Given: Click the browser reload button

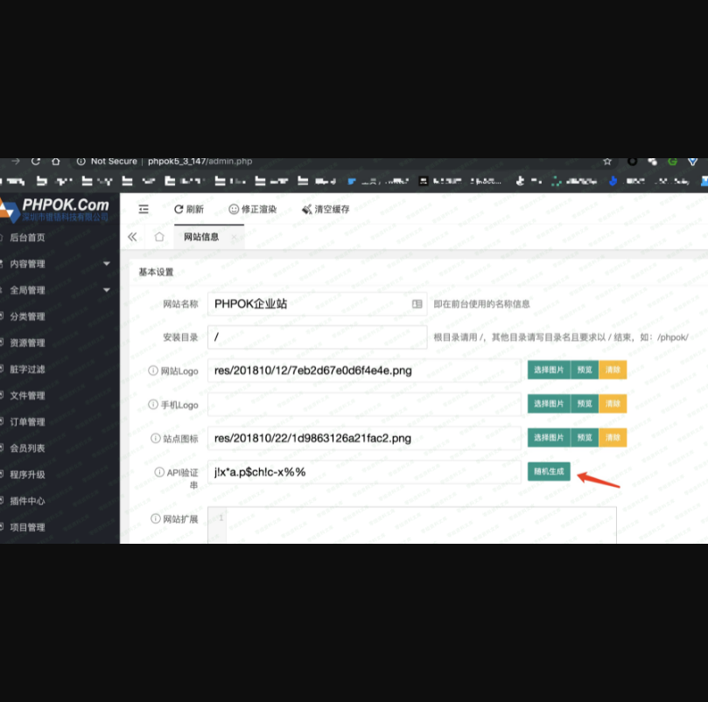Looking at the screenshot, I should (x=36, y=161).
